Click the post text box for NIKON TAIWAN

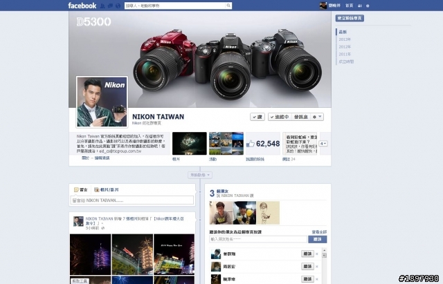132,200
